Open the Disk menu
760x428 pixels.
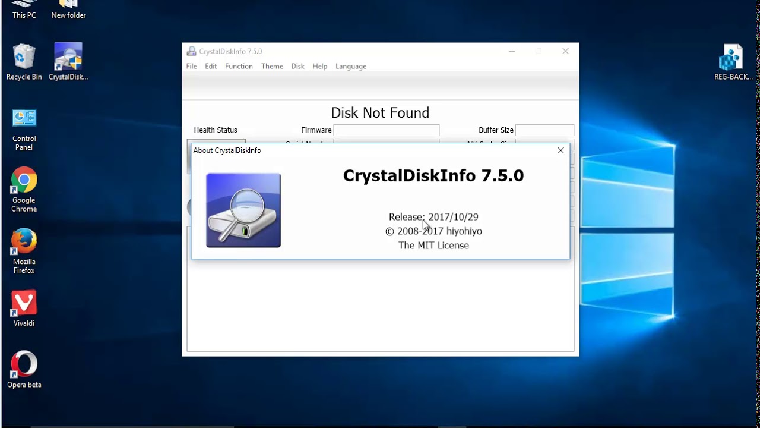pos(297,66)
